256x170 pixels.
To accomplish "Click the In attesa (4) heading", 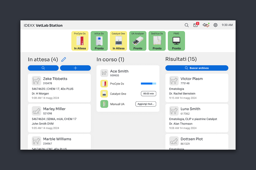I will [43, 59].
